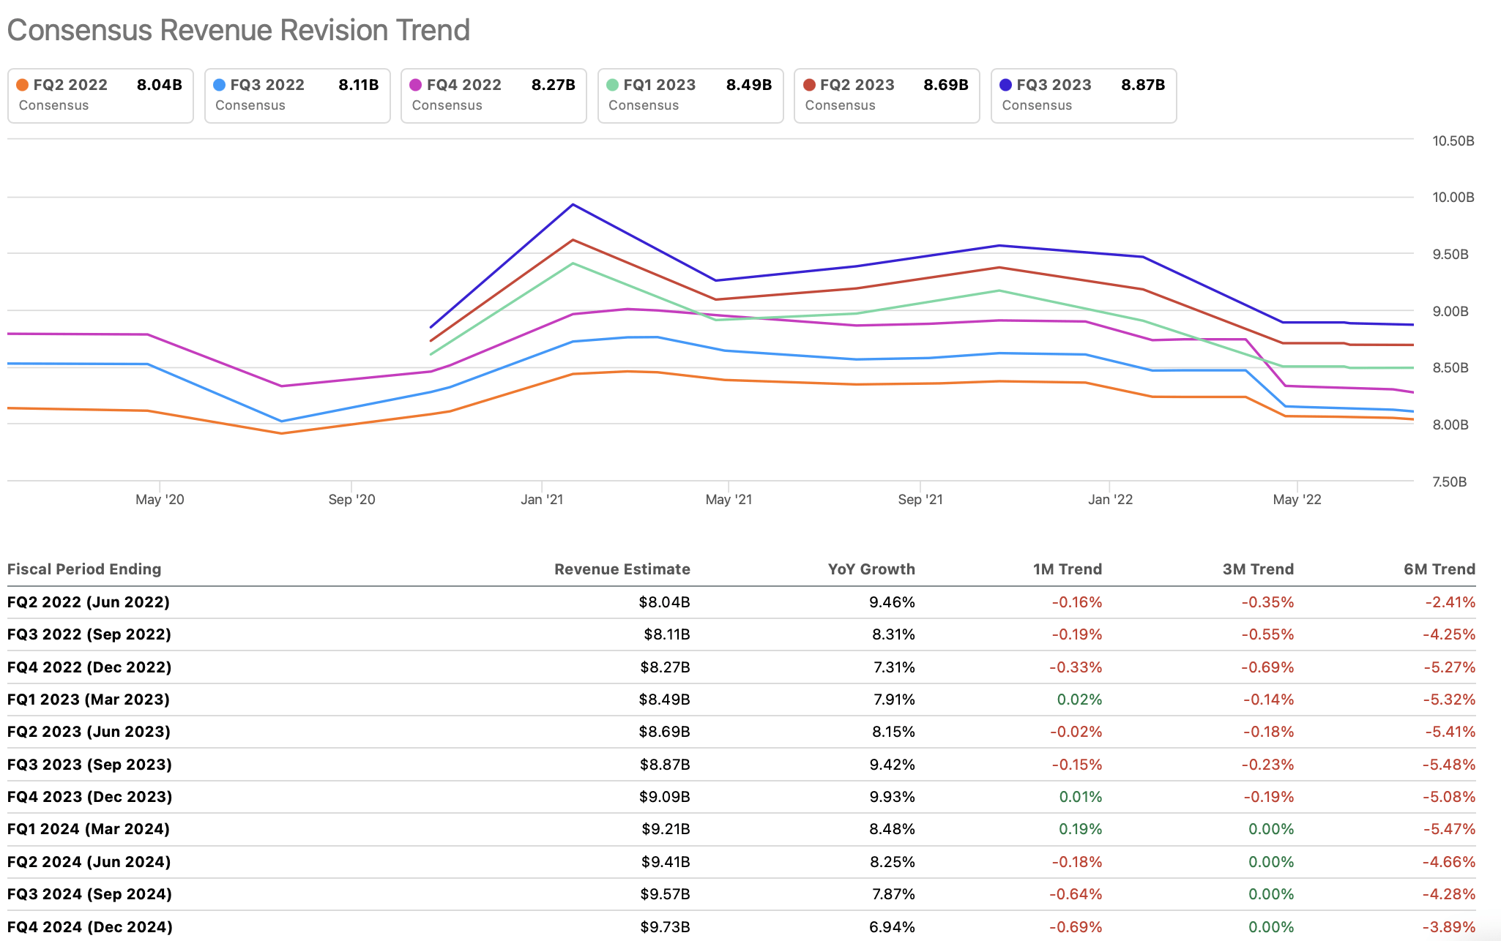Image resolution: width=1501 pixels, height=941 pixels.
Task: Click the blue FQ3 2022 legend dot
Action: (219, 85)
